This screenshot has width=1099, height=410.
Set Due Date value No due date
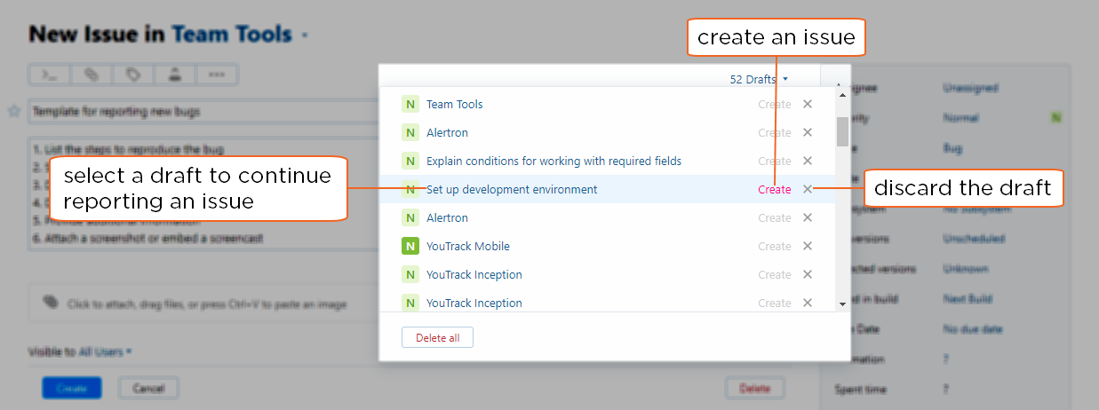coord(972,329)
